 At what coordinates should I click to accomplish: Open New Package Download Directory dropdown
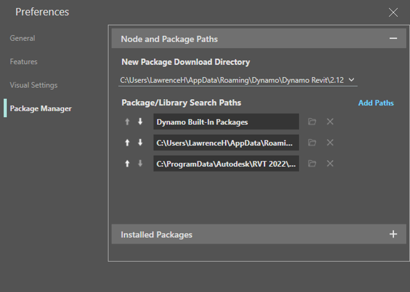[352, 80]
